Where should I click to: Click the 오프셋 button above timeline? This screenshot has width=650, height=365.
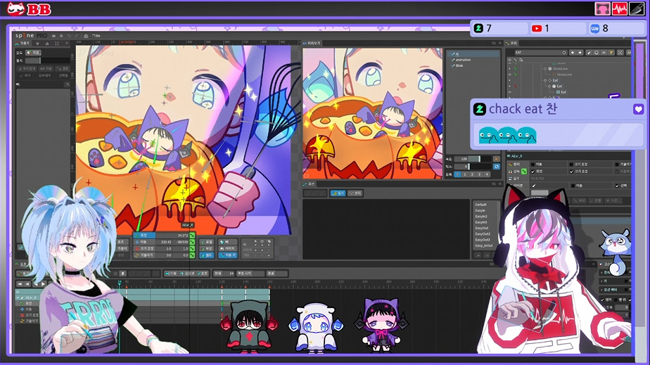tap(188, 274)
